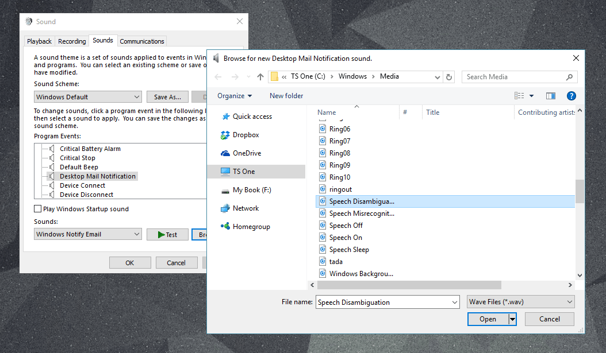Click the Dropbox icon in sidebar
Screen dimensions: 606x353
(x=225, y=135)
